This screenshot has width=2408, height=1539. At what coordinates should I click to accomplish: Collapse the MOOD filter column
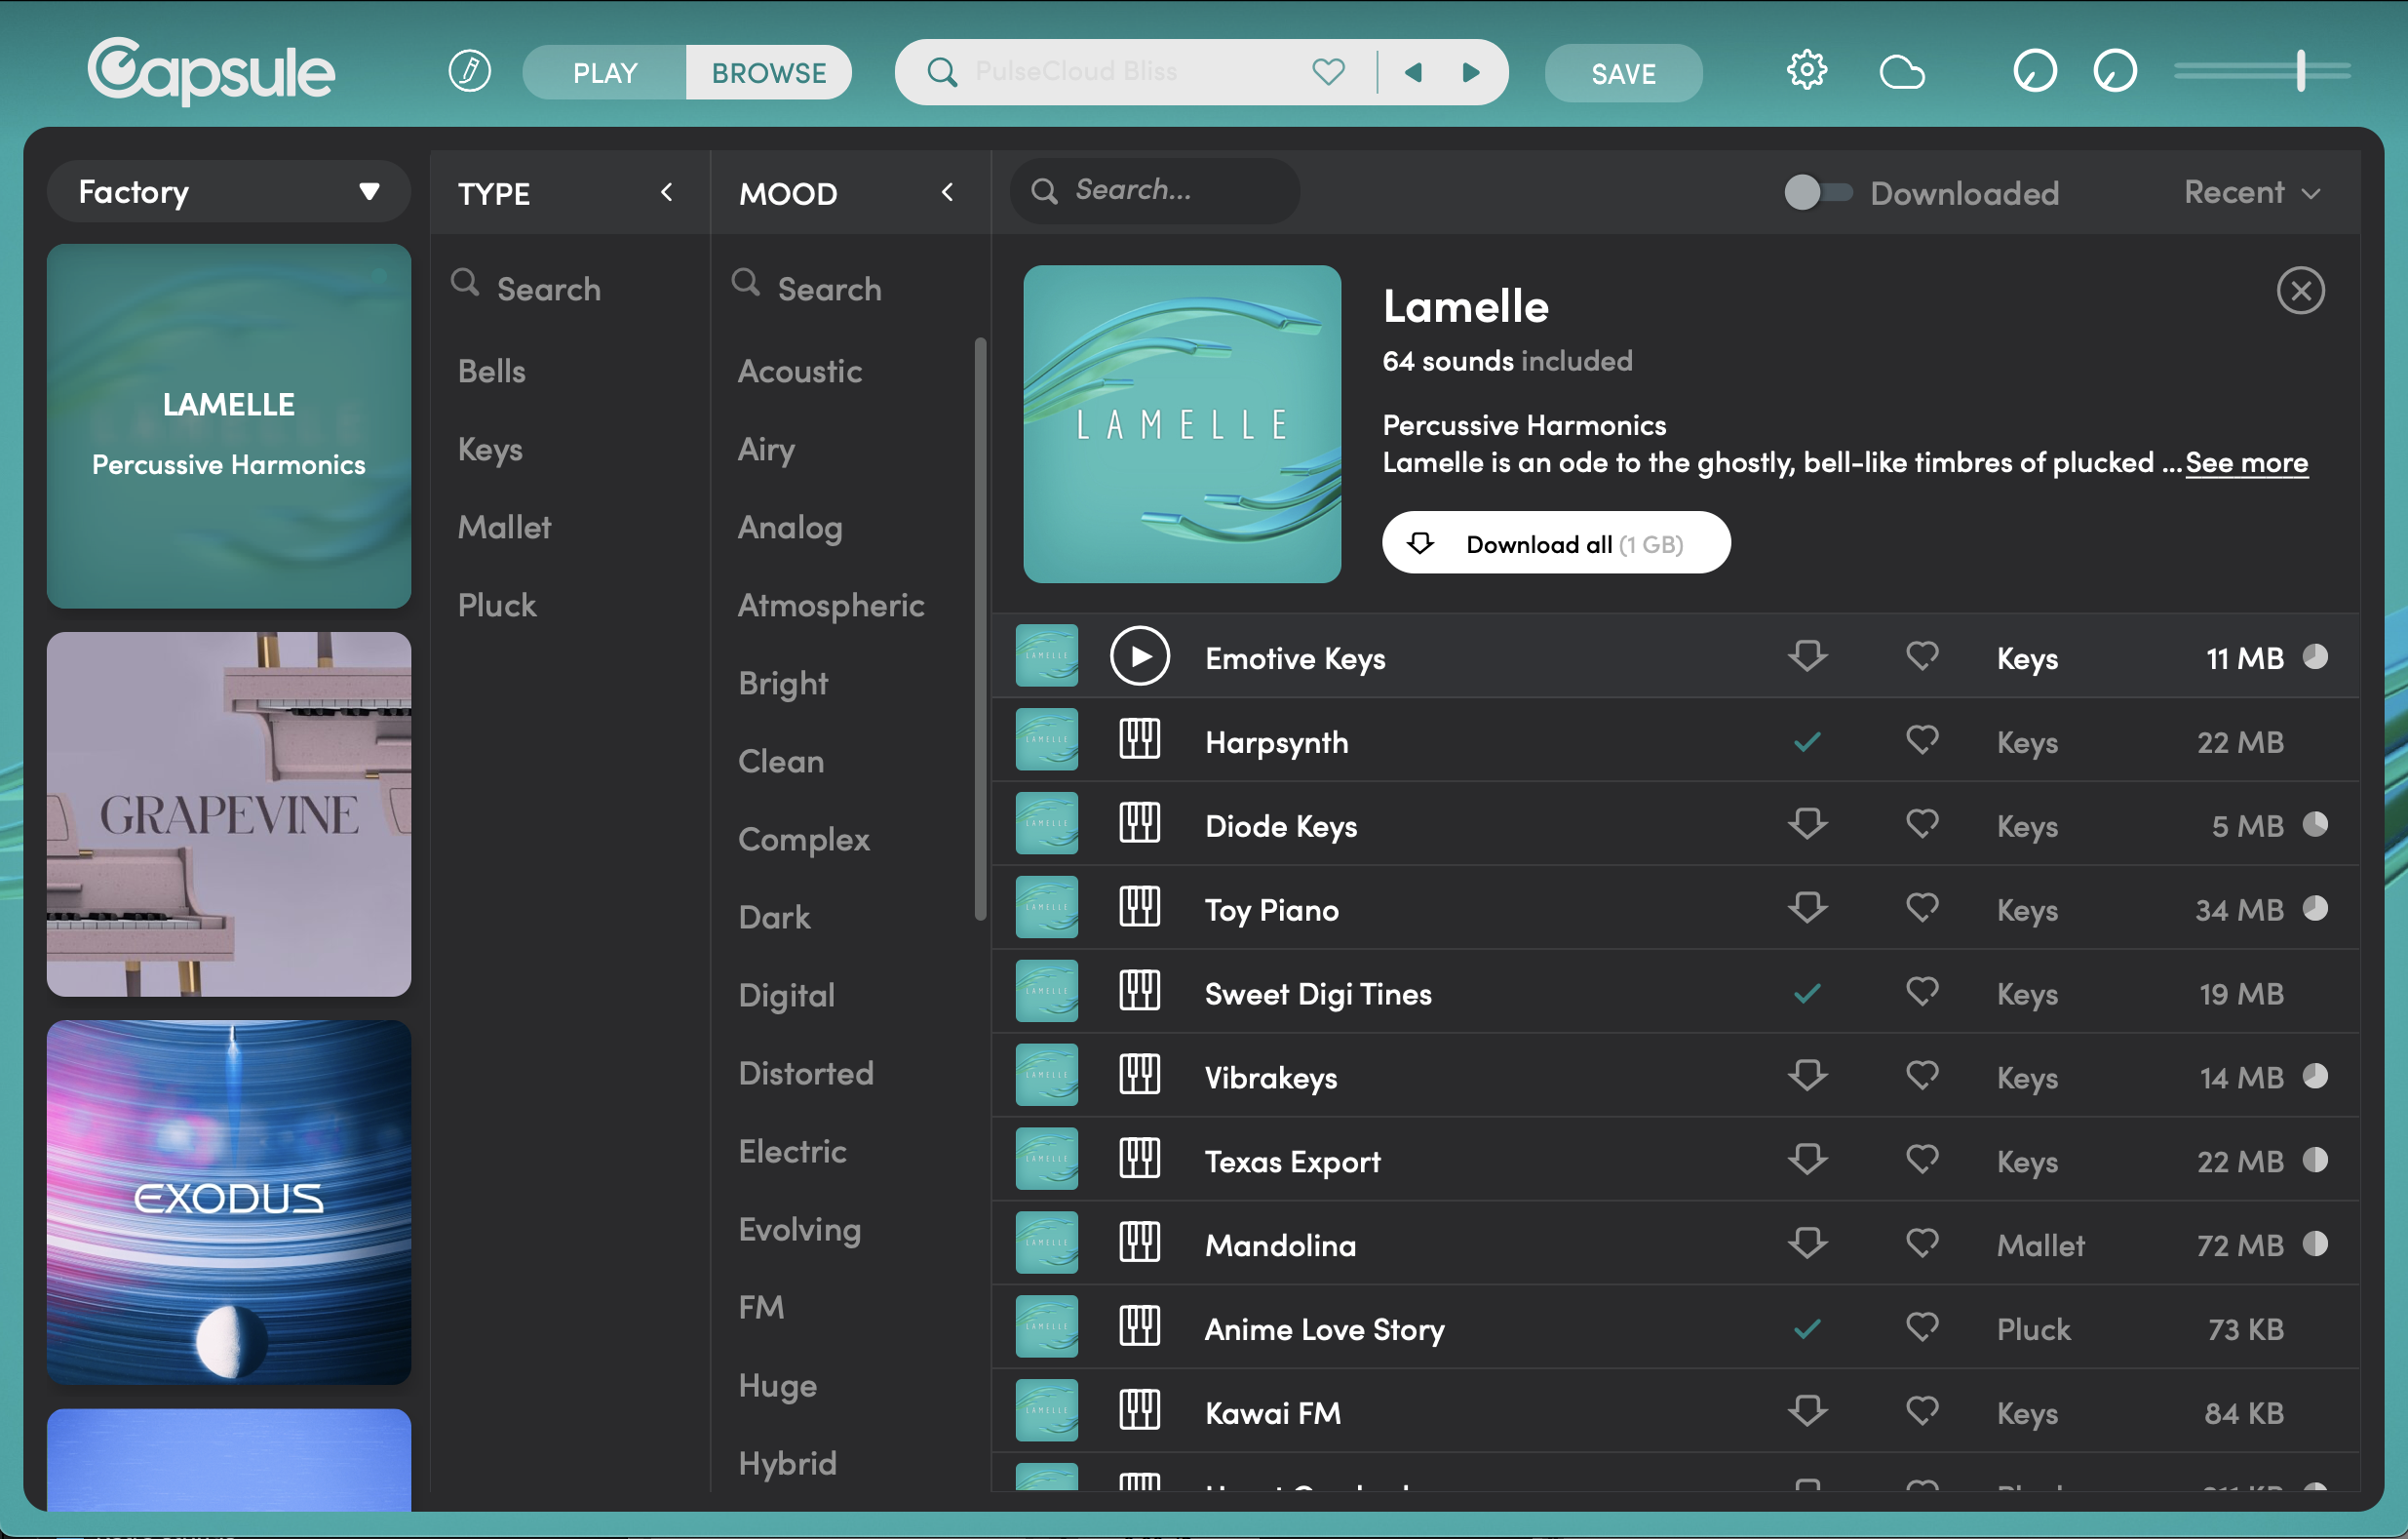point(947,192)
